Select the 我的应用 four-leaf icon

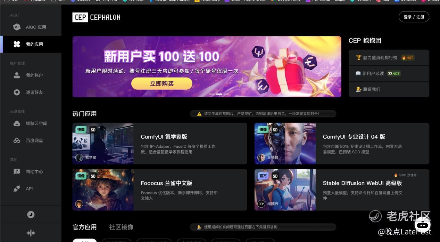[x=17, y=44]
